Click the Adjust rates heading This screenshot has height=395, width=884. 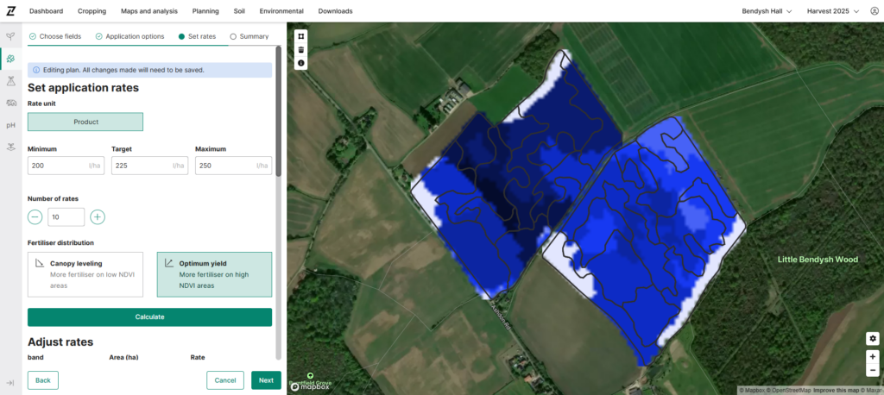point(60,342)
